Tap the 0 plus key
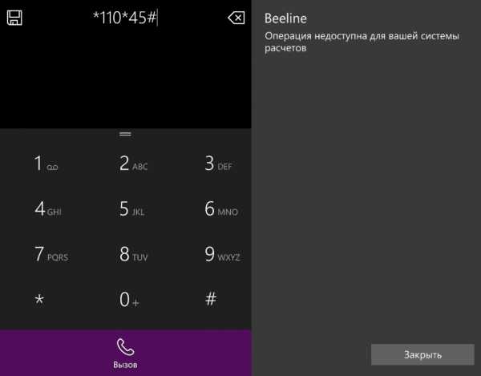 click(x=128, y=300)
